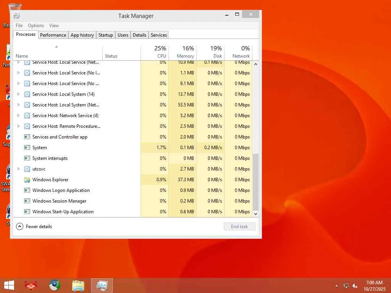Open the Options menu
This screenshot has width=391, height=293.
click(36, 26)
